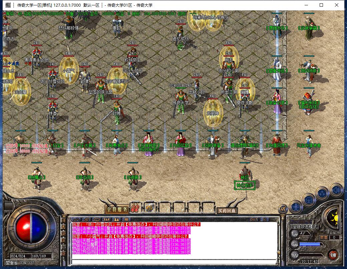Open the skills sparkle round icon
This screenshot has width=347, height=269.
tap(322, 193)
